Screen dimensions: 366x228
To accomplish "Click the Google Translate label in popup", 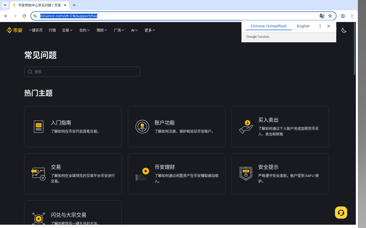I will click(258, 37).
